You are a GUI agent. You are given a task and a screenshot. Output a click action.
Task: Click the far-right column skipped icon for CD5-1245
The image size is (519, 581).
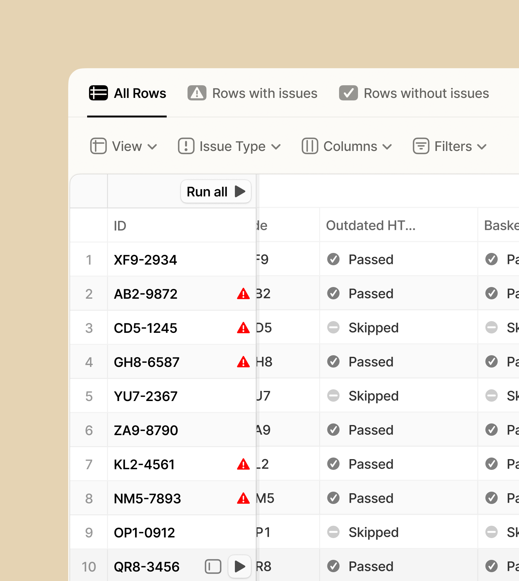[x=492, y=327]
